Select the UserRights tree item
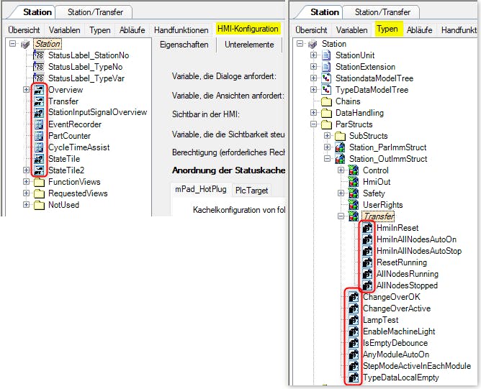This screenshot has height=389, width=481. 383,205
